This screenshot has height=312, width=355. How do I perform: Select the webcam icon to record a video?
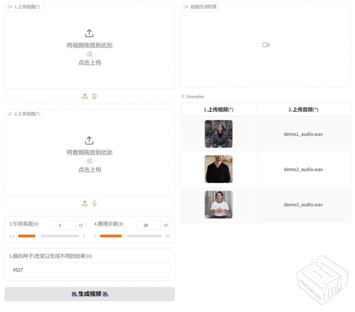pos(94,96)
